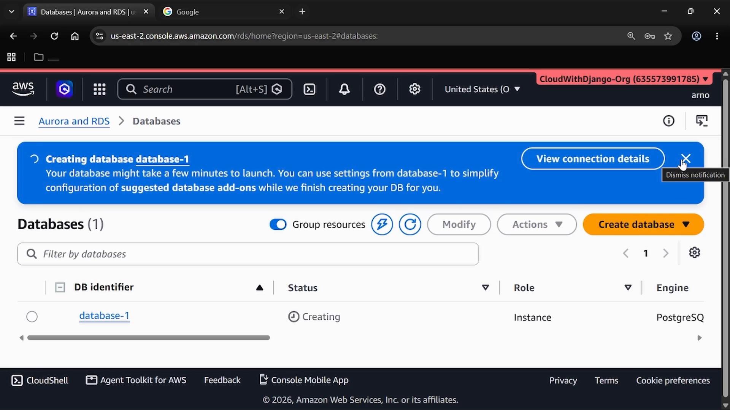Go to next page of databases

[x=666, y=253]
